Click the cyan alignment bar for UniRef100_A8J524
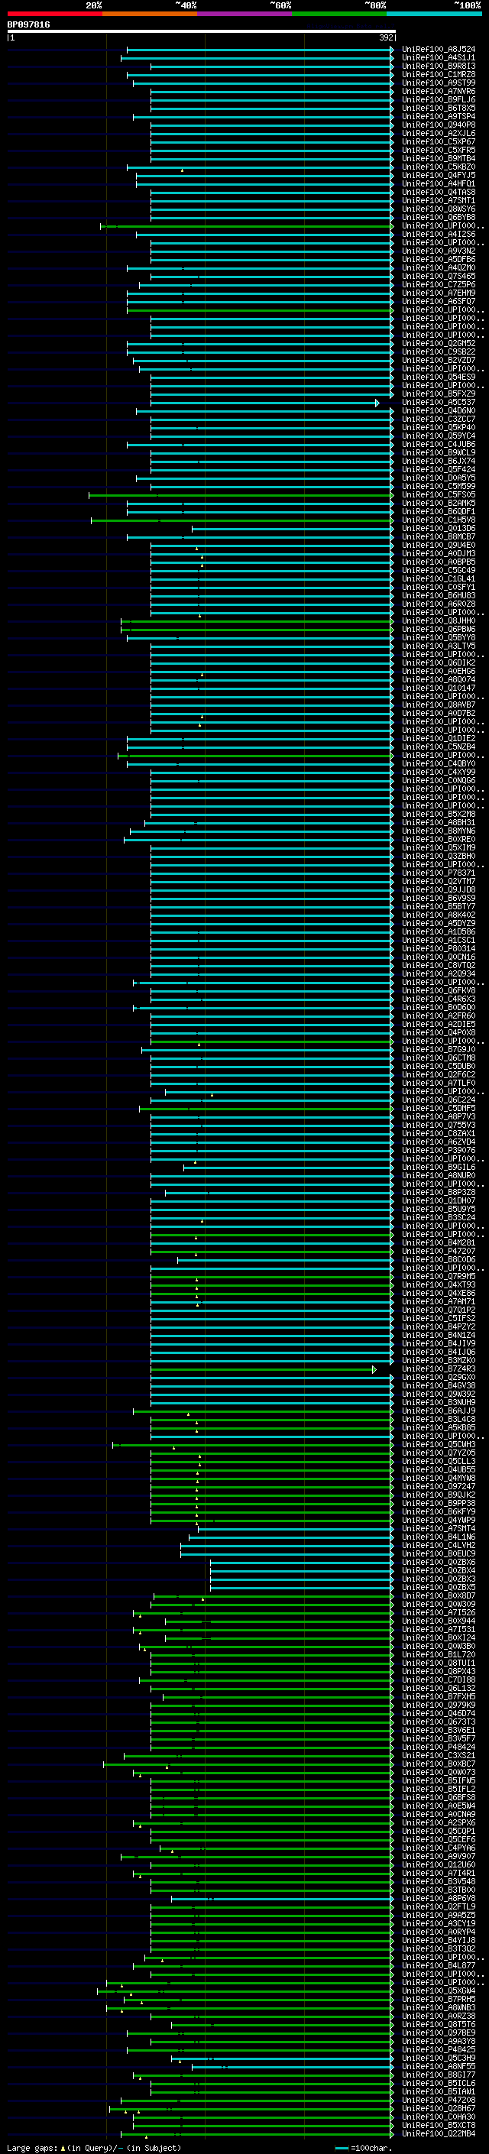 coord(260,50)
